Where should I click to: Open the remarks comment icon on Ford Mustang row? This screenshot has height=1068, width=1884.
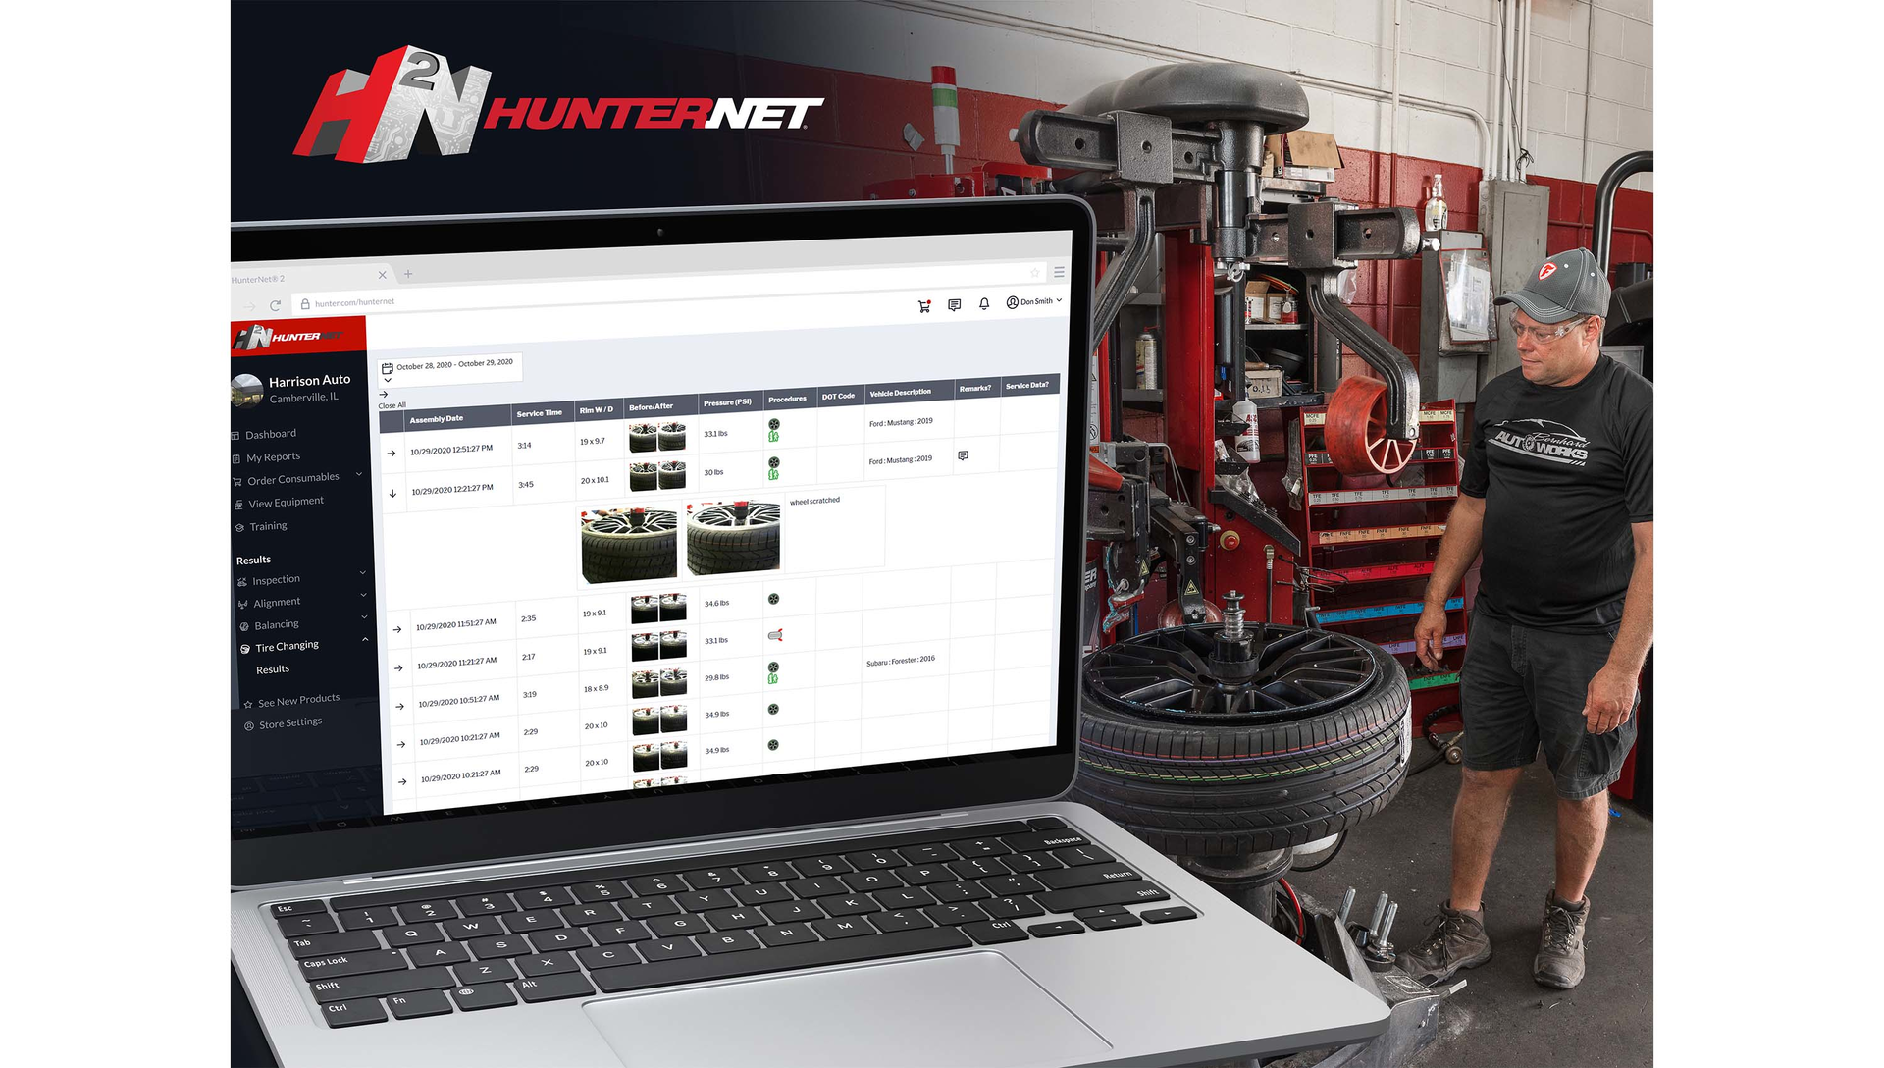pos(963,455)
